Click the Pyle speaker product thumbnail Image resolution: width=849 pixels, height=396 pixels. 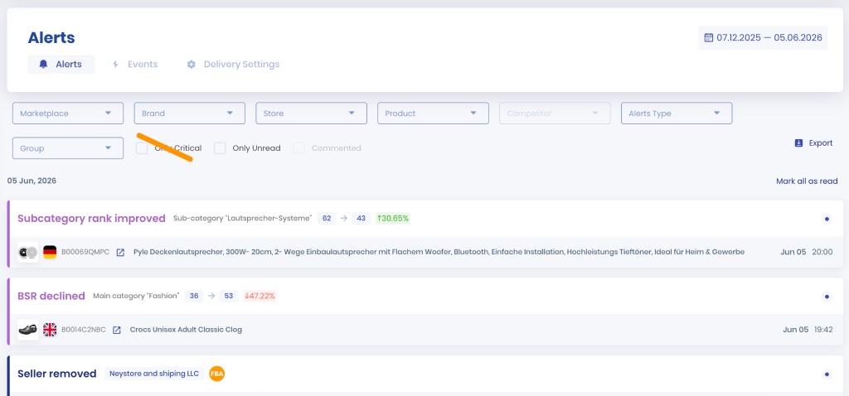pos(27,252)
